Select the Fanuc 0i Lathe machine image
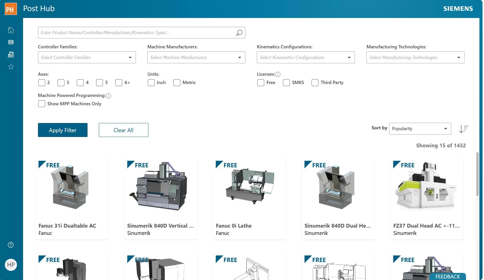The width and height of the screenshot is (484, 280). (250, 187)
